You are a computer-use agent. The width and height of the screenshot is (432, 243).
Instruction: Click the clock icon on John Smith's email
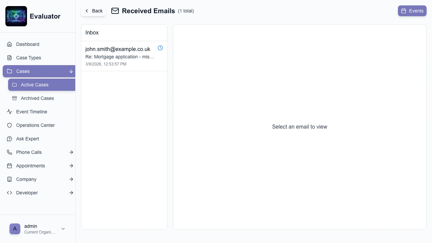pyautogui.click(x=160, y=48)
